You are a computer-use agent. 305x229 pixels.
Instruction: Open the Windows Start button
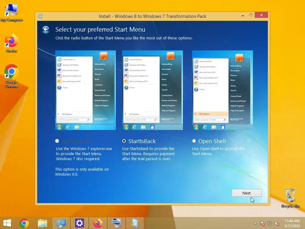[x=7, y=223]
